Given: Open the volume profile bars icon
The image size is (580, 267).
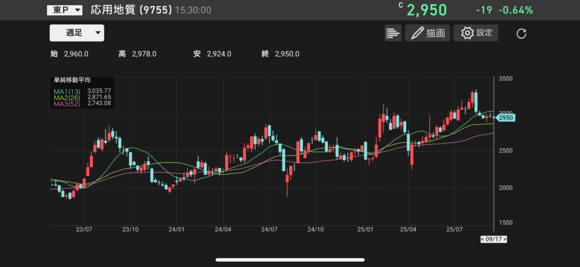Looking at the screenshot, I should point(393,33).
